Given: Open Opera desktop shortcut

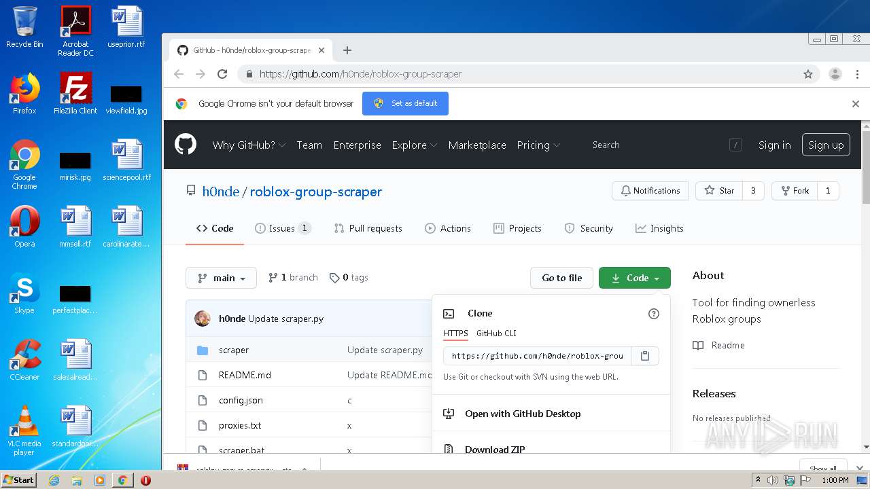Looking at the screenshot, I should [x=24, y=226].
